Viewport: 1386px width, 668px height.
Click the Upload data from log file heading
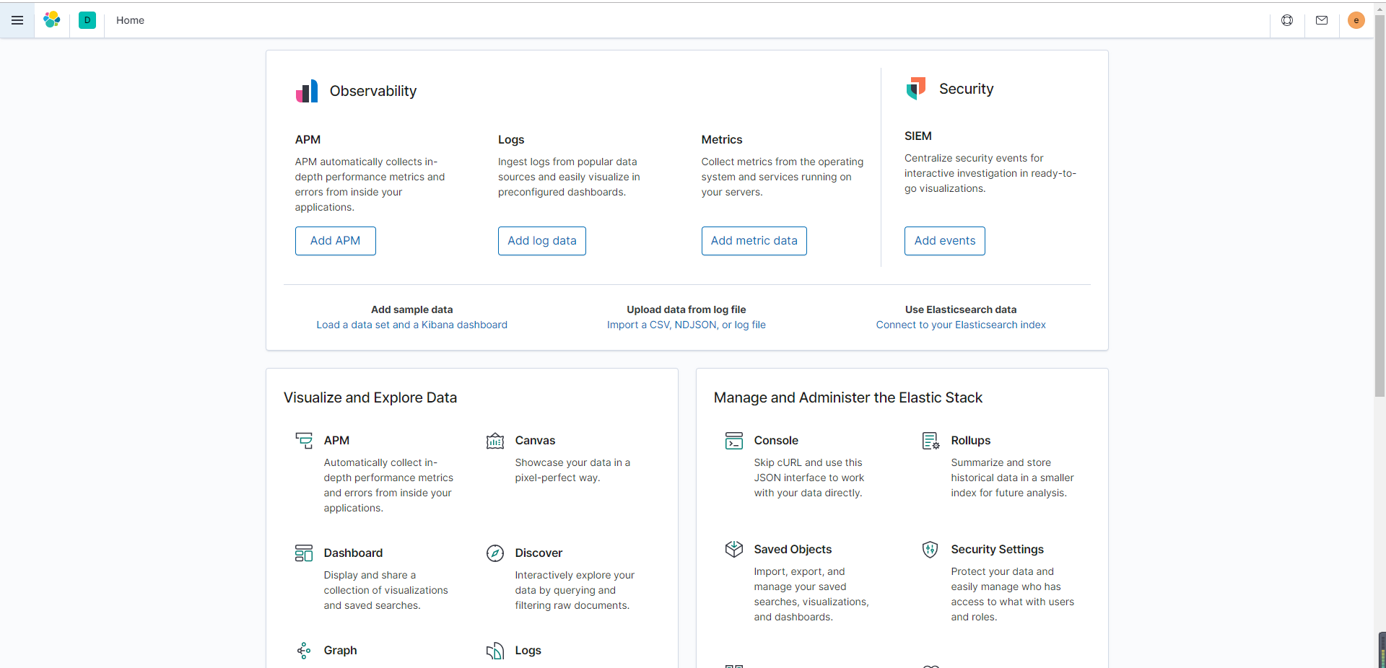[x=687, y=310]
